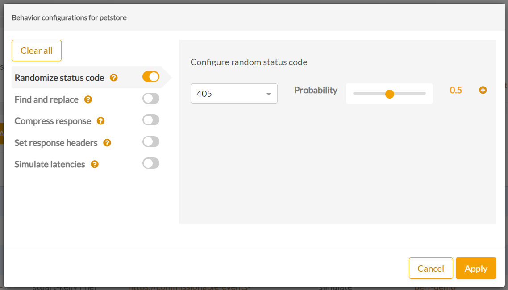The height and width of the screenshot is (290, 508).
Task: Click the Clear all button
Action: coord(37,50)
